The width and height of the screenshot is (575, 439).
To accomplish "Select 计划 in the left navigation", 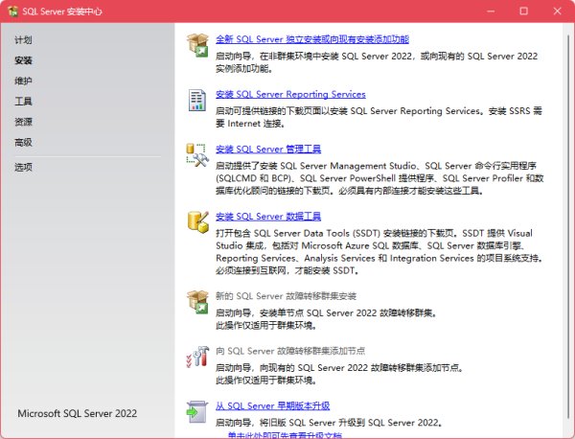I will (x=23, y=40).
